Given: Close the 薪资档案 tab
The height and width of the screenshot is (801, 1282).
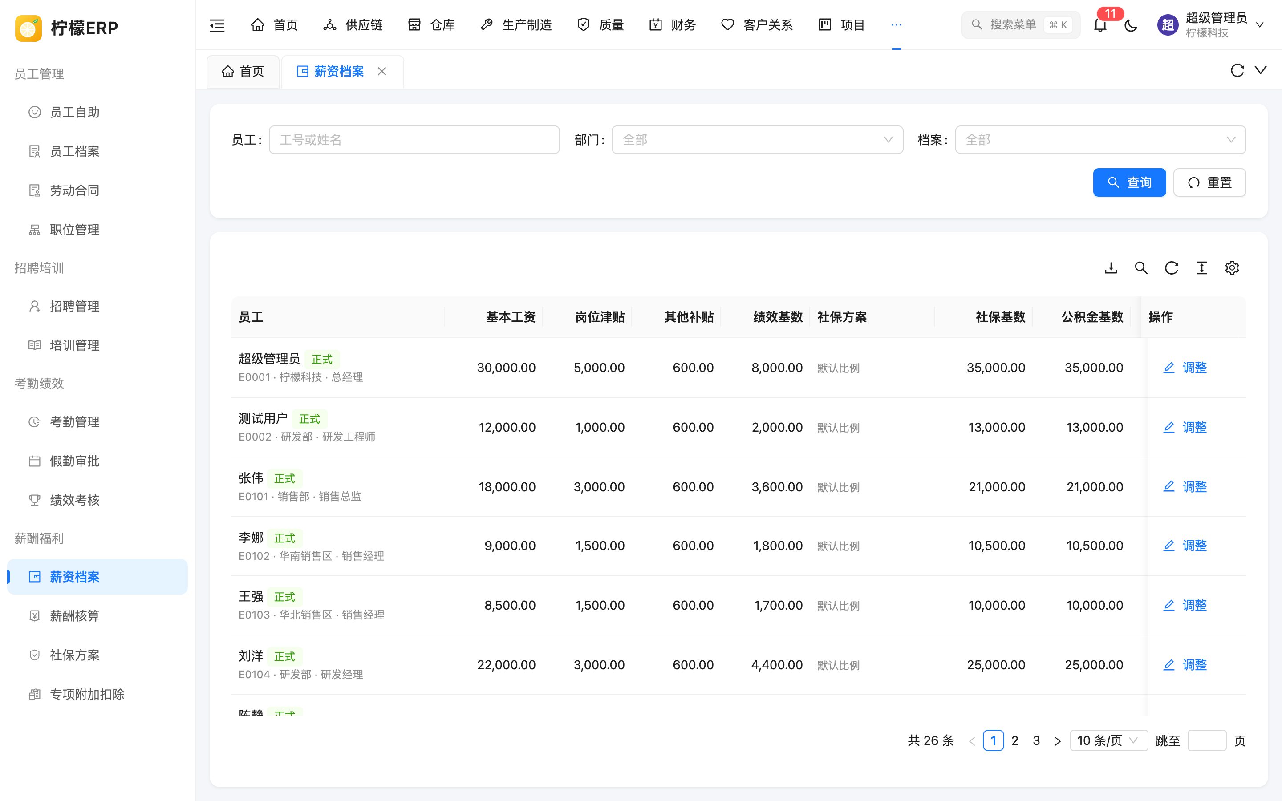Looking at the screenshot, I should click(382, 71).
